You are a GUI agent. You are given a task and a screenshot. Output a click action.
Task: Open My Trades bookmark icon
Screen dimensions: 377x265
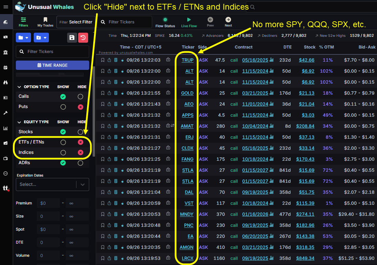[x=45, y=22]
